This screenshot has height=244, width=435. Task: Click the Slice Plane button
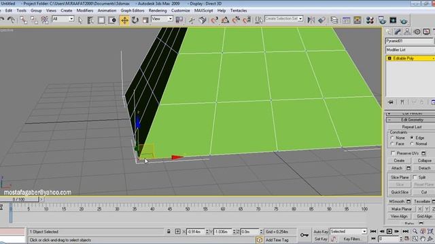(x=400, y=178)
